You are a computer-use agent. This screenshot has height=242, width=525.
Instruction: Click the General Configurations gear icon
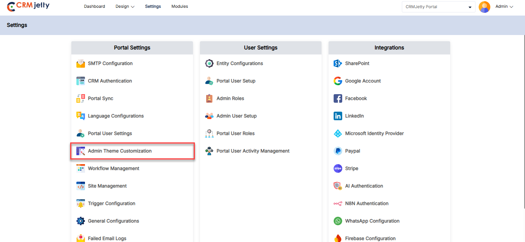tap(81, 221)
